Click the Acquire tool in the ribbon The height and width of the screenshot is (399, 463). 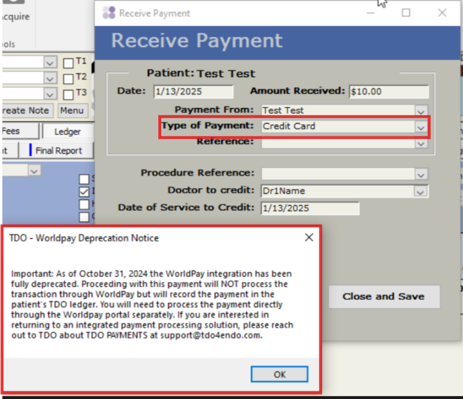coord(16,17)
